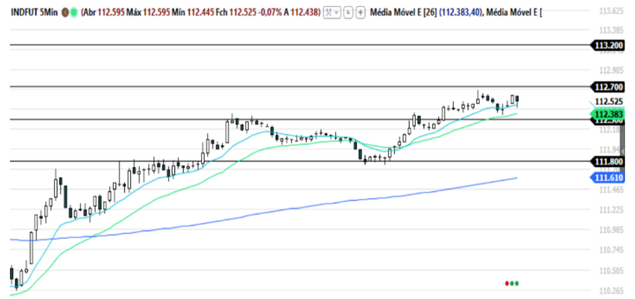
Task: Click the green 112.383 moving average tag
Action: coord(608,114)
